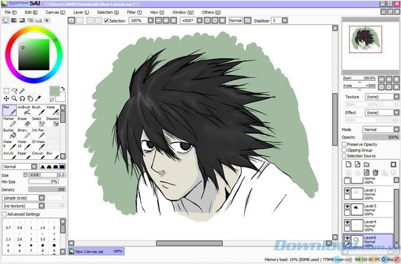The width and height of the screenshot is (401, 264).
Task: Open the Canvas menu
Action: 53,12
